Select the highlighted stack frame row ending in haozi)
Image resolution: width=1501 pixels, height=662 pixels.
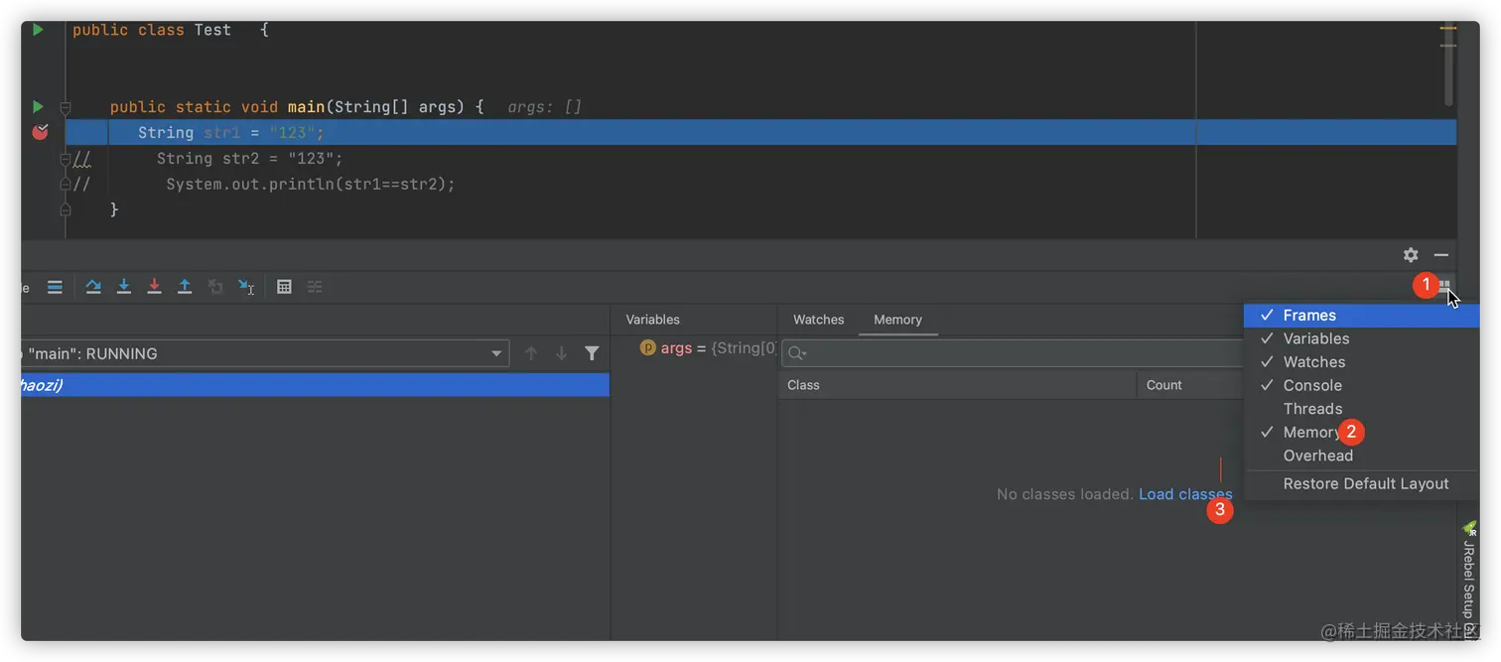point(315,385)
